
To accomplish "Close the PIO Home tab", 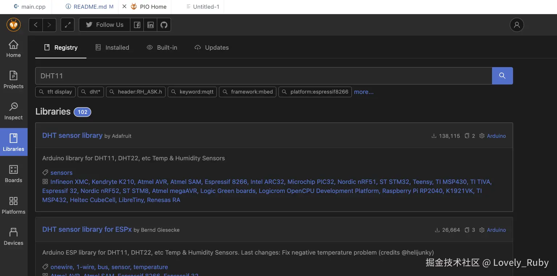I will coord(124,7).
